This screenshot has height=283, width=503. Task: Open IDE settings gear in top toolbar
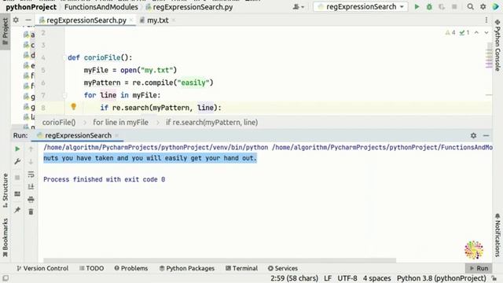483,6
